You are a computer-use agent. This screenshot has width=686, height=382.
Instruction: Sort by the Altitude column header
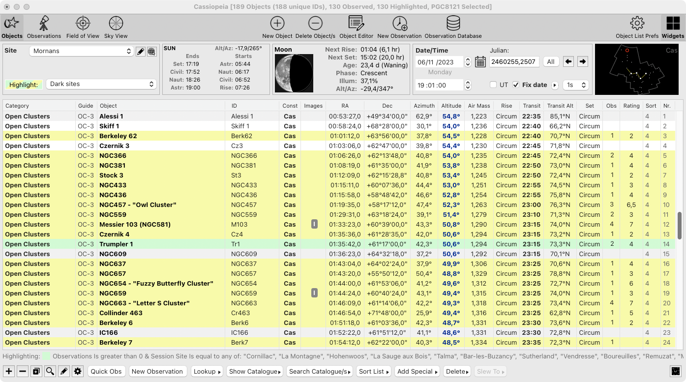[451, 106]
